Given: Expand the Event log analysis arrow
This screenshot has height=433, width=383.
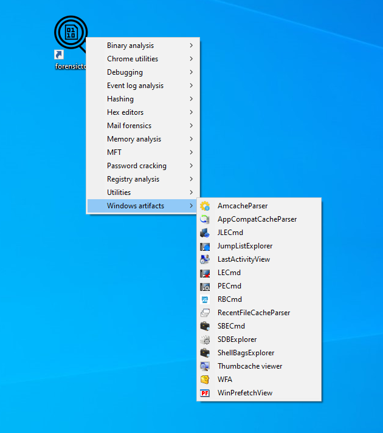Looking at the screenshot, I should coord(191,86).
